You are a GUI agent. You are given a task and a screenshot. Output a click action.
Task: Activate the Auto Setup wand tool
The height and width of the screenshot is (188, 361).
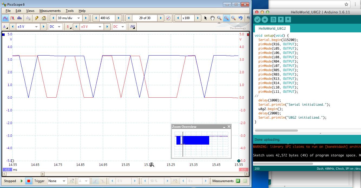37,18
